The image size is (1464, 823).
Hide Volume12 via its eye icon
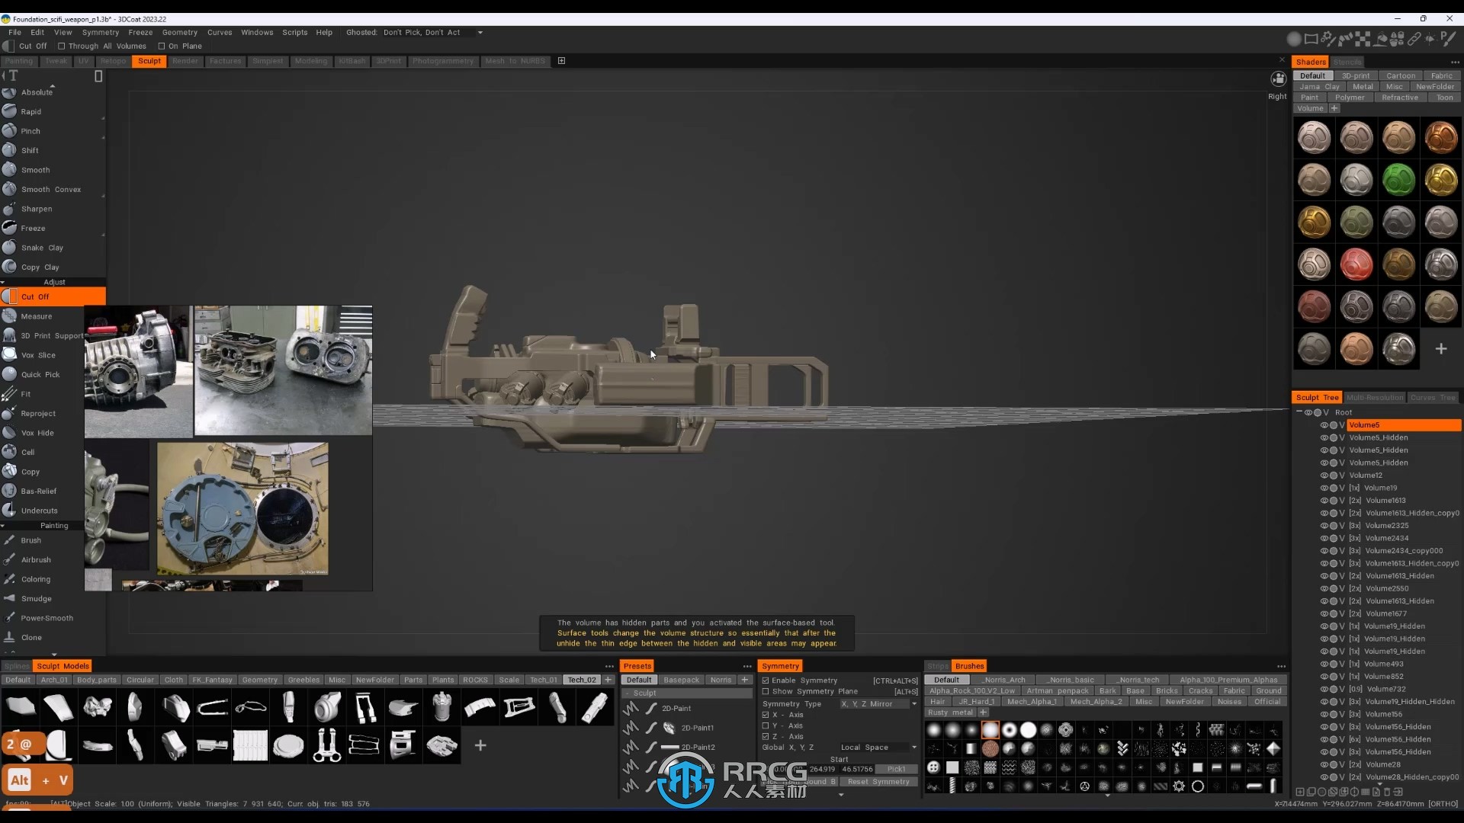click(x=1324, y=476)
